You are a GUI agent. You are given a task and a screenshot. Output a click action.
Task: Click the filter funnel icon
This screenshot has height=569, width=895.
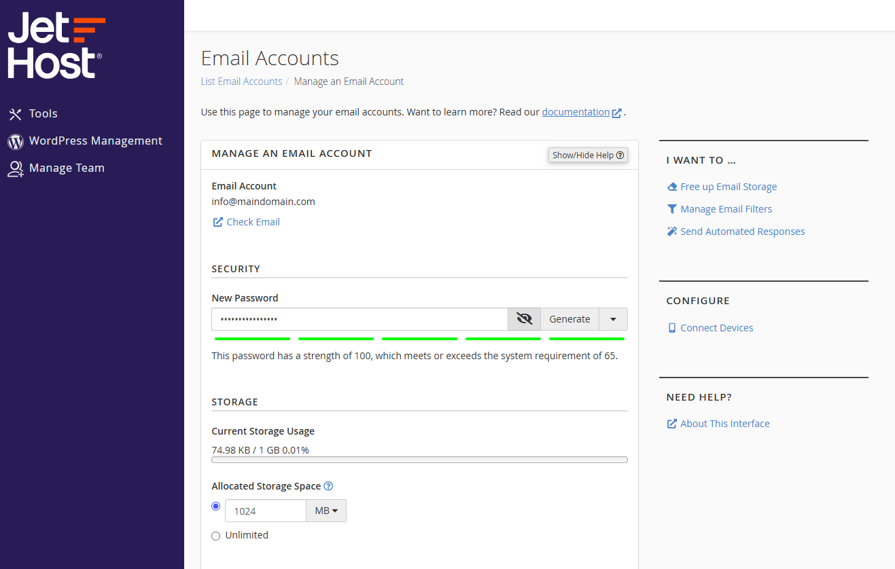coord(672,209)
